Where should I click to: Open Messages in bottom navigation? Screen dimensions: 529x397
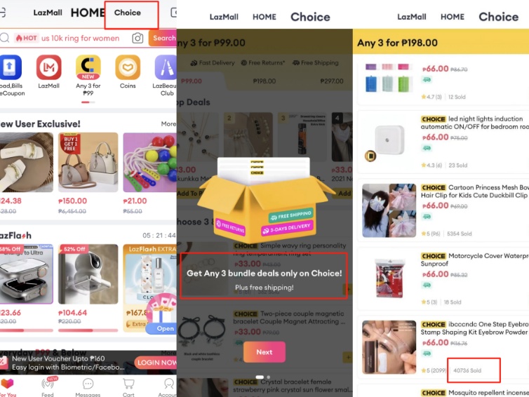point(88,387)
